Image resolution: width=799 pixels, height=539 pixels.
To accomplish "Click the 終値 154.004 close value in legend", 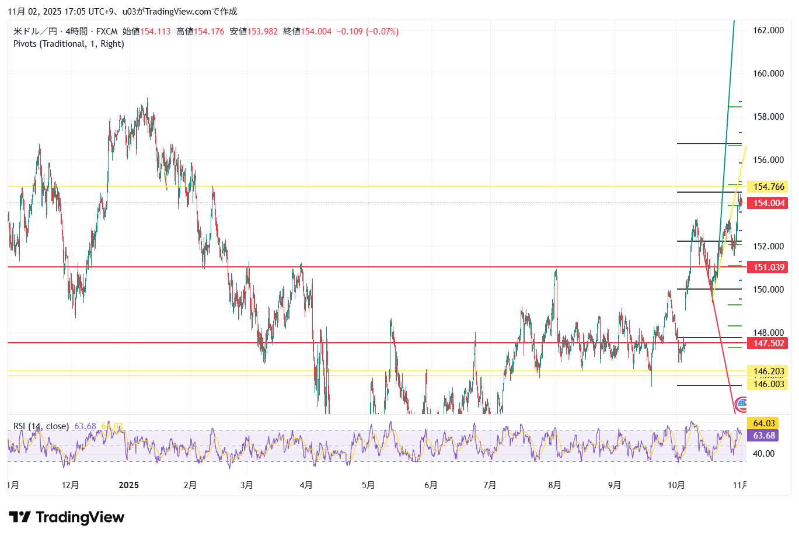I will click(307, 32).
